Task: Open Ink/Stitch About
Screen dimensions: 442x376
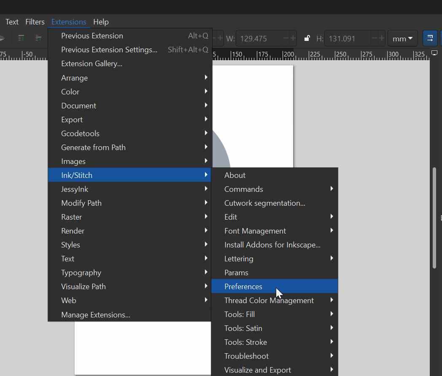Action: click(x=275, y=175)
